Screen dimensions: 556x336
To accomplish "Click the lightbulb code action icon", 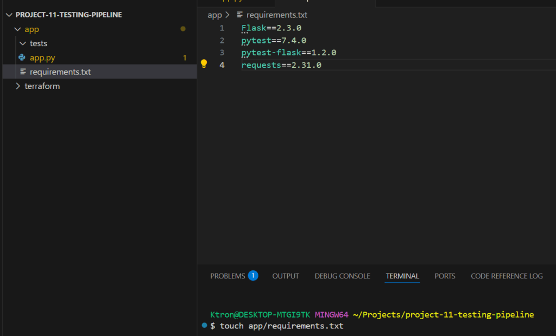I will point(204,64).
